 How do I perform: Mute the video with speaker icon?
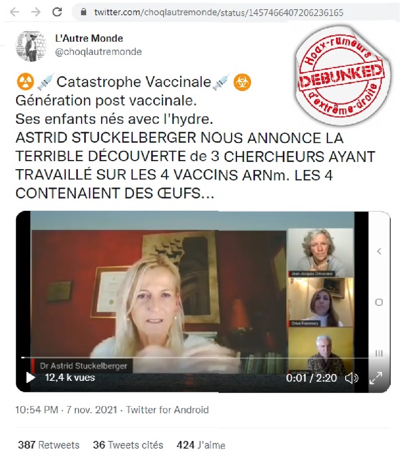(x=352, y=378)
